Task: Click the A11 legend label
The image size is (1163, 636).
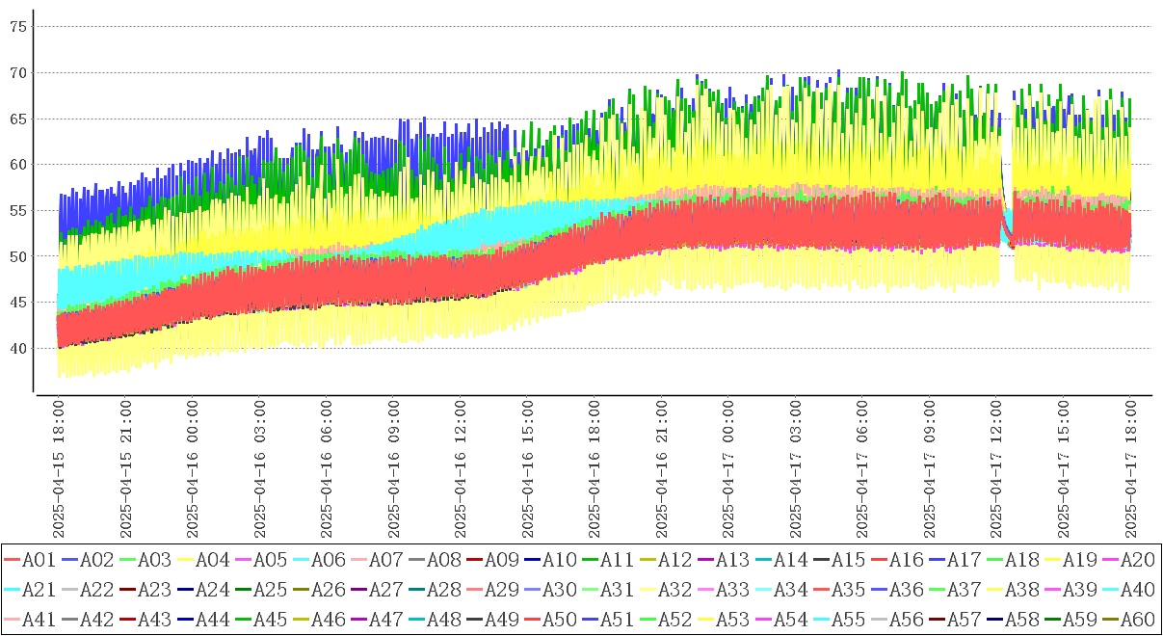Action: click(x=615, y=559)
